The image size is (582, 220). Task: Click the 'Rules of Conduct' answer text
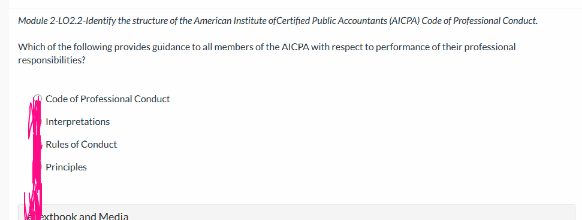[82, 145]
